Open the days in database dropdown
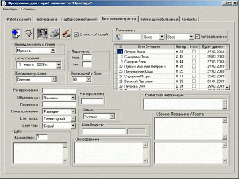 [x=88, y=79]
